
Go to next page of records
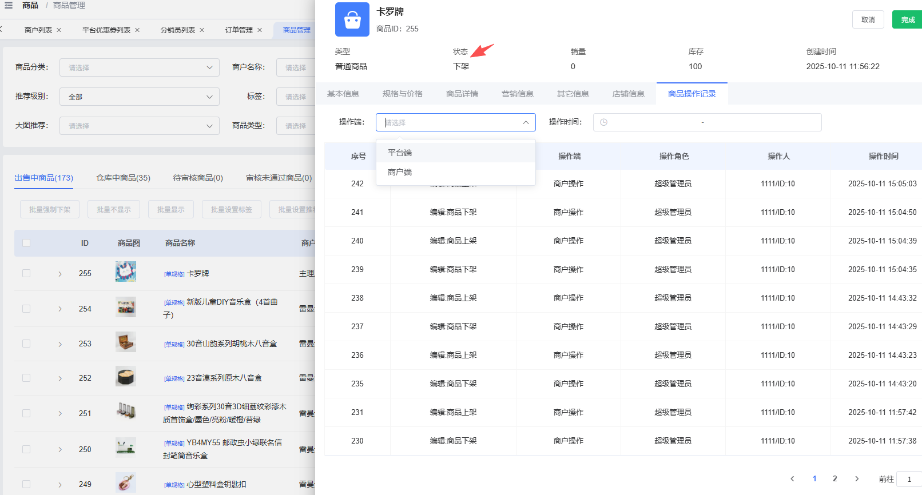click(x=856, y=479)
